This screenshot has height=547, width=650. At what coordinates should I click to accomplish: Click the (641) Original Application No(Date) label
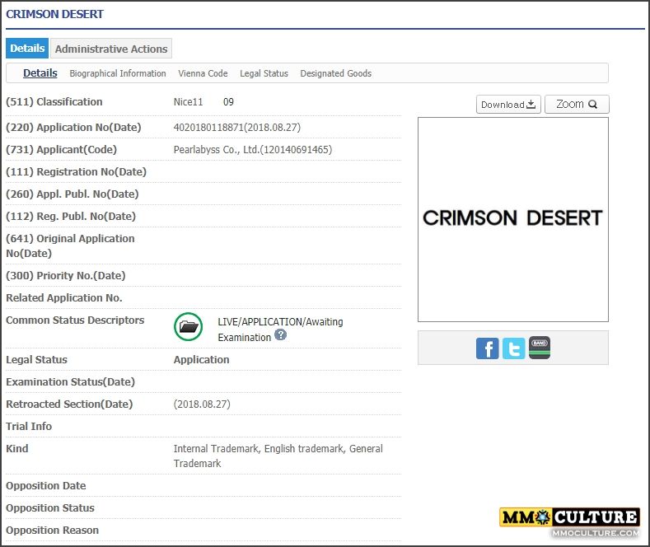pos(70,245)
